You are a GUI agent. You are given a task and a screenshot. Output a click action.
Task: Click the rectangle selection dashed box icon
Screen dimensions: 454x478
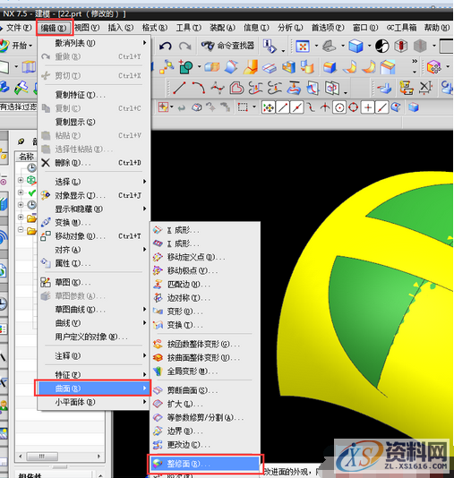(x=243, y=107)
